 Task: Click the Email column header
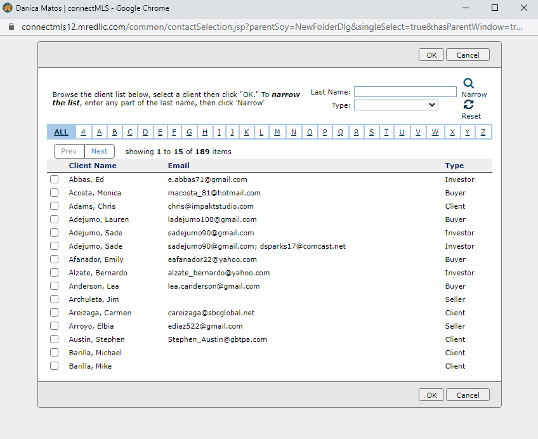pos(178,166)
